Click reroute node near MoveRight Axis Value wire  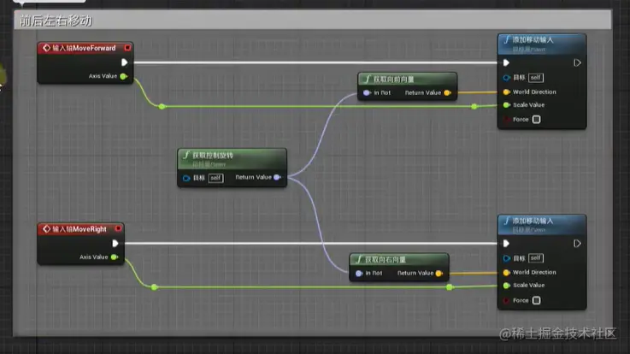click(x=154, y=287)
